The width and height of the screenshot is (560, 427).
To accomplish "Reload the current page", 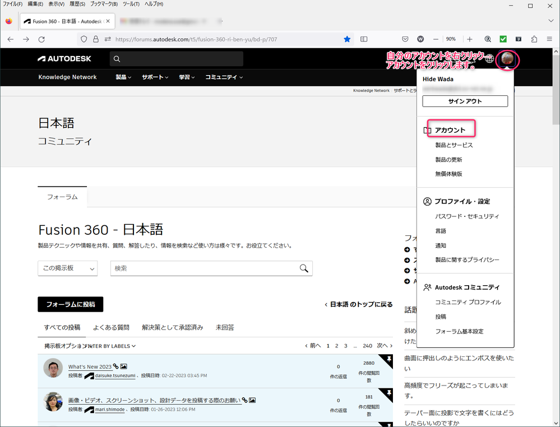I will click(x=41, y=39).
